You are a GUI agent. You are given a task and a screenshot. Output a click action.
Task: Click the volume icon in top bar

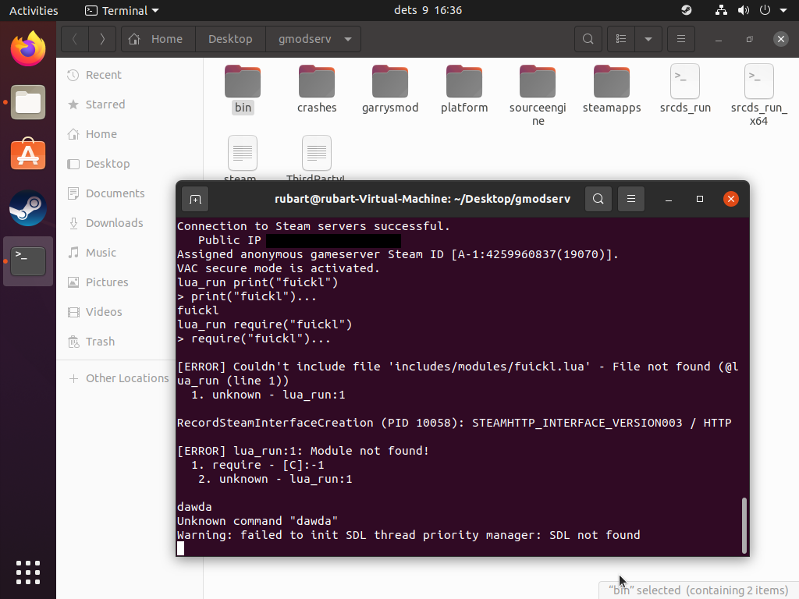[x=744, y=10]
